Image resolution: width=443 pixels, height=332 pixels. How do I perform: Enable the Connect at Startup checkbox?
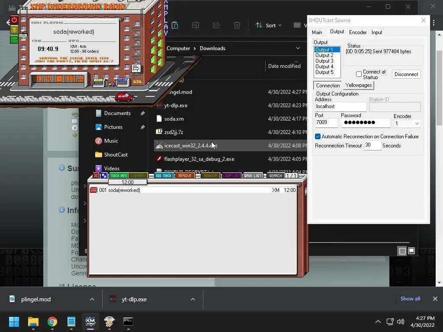point(359,74)
